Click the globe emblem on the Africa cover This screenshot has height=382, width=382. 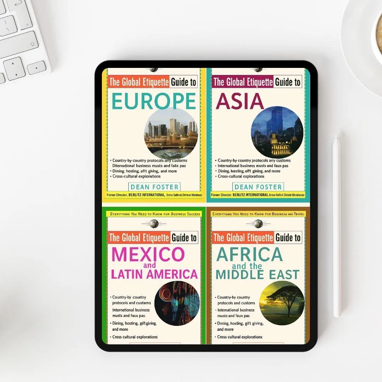click(258, 224)
